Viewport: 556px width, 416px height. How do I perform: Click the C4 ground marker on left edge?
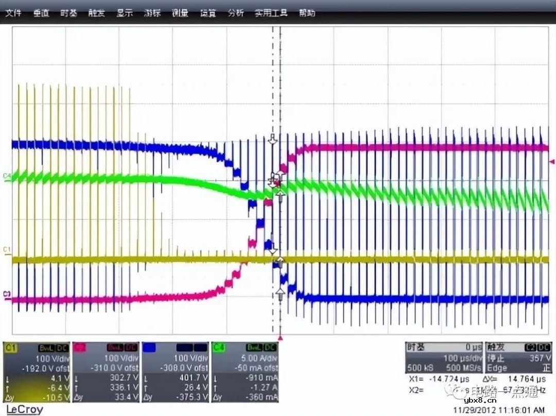(x=7, y=176)
